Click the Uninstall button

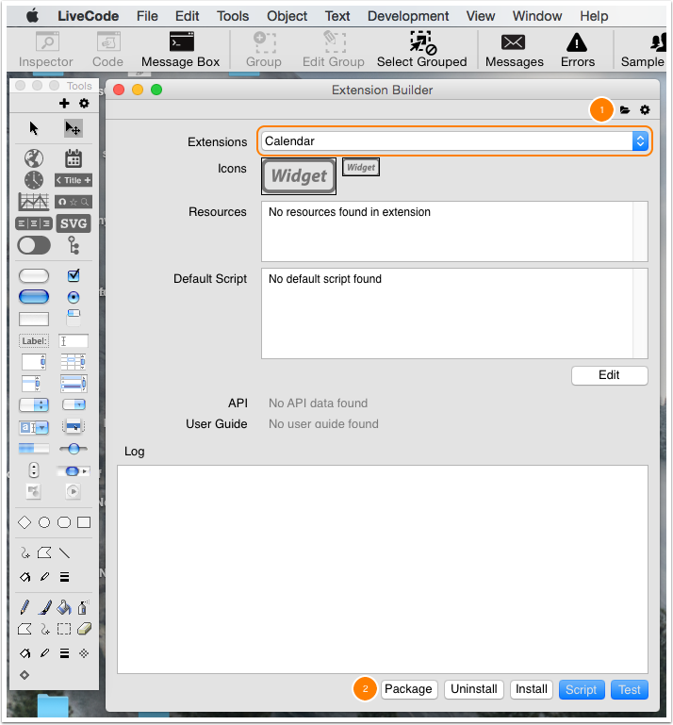pos(474,689)
